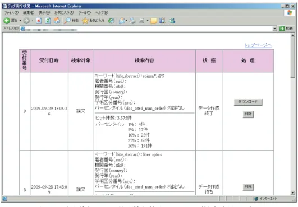298x207 pixels.
Task: Click the vertical scrollbar down arrow
Action: (293, 193)
